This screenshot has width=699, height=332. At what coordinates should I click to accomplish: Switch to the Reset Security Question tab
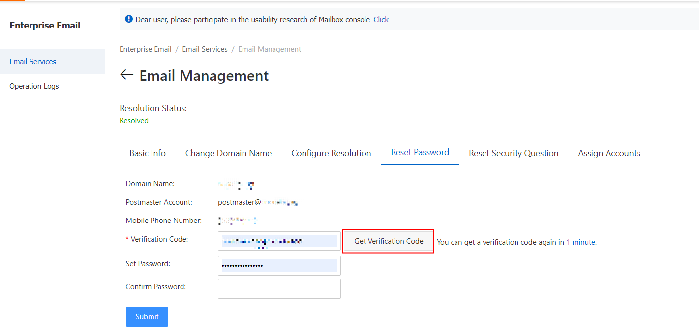coord(514,153)
